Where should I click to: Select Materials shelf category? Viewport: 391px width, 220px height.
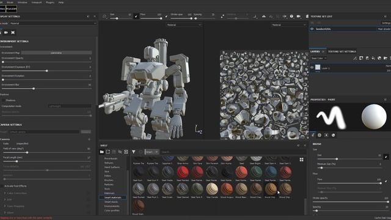(109, 193)
